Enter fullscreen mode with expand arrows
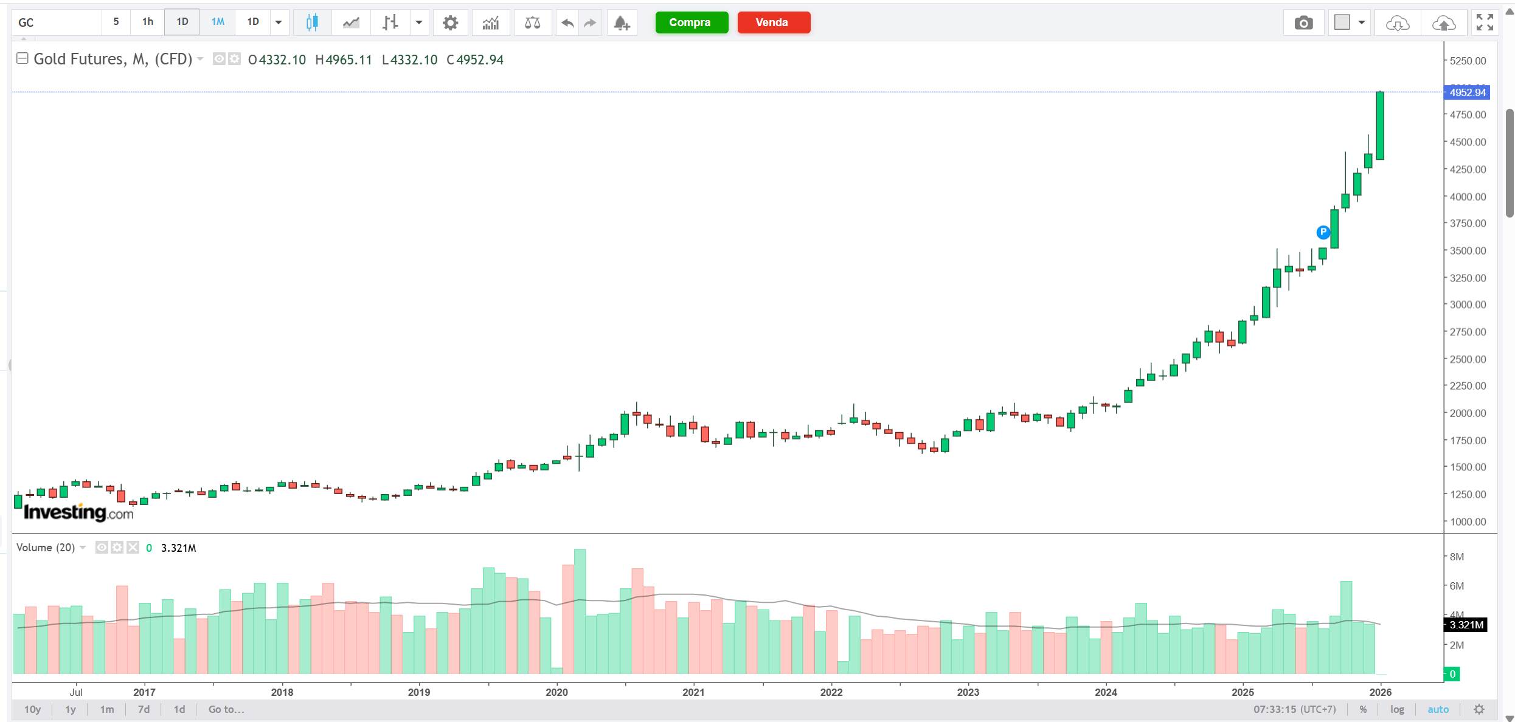The image size is (1515, 722). [1485, 22]
